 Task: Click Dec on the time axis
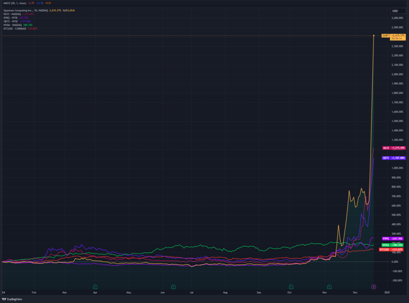point(355,293)
